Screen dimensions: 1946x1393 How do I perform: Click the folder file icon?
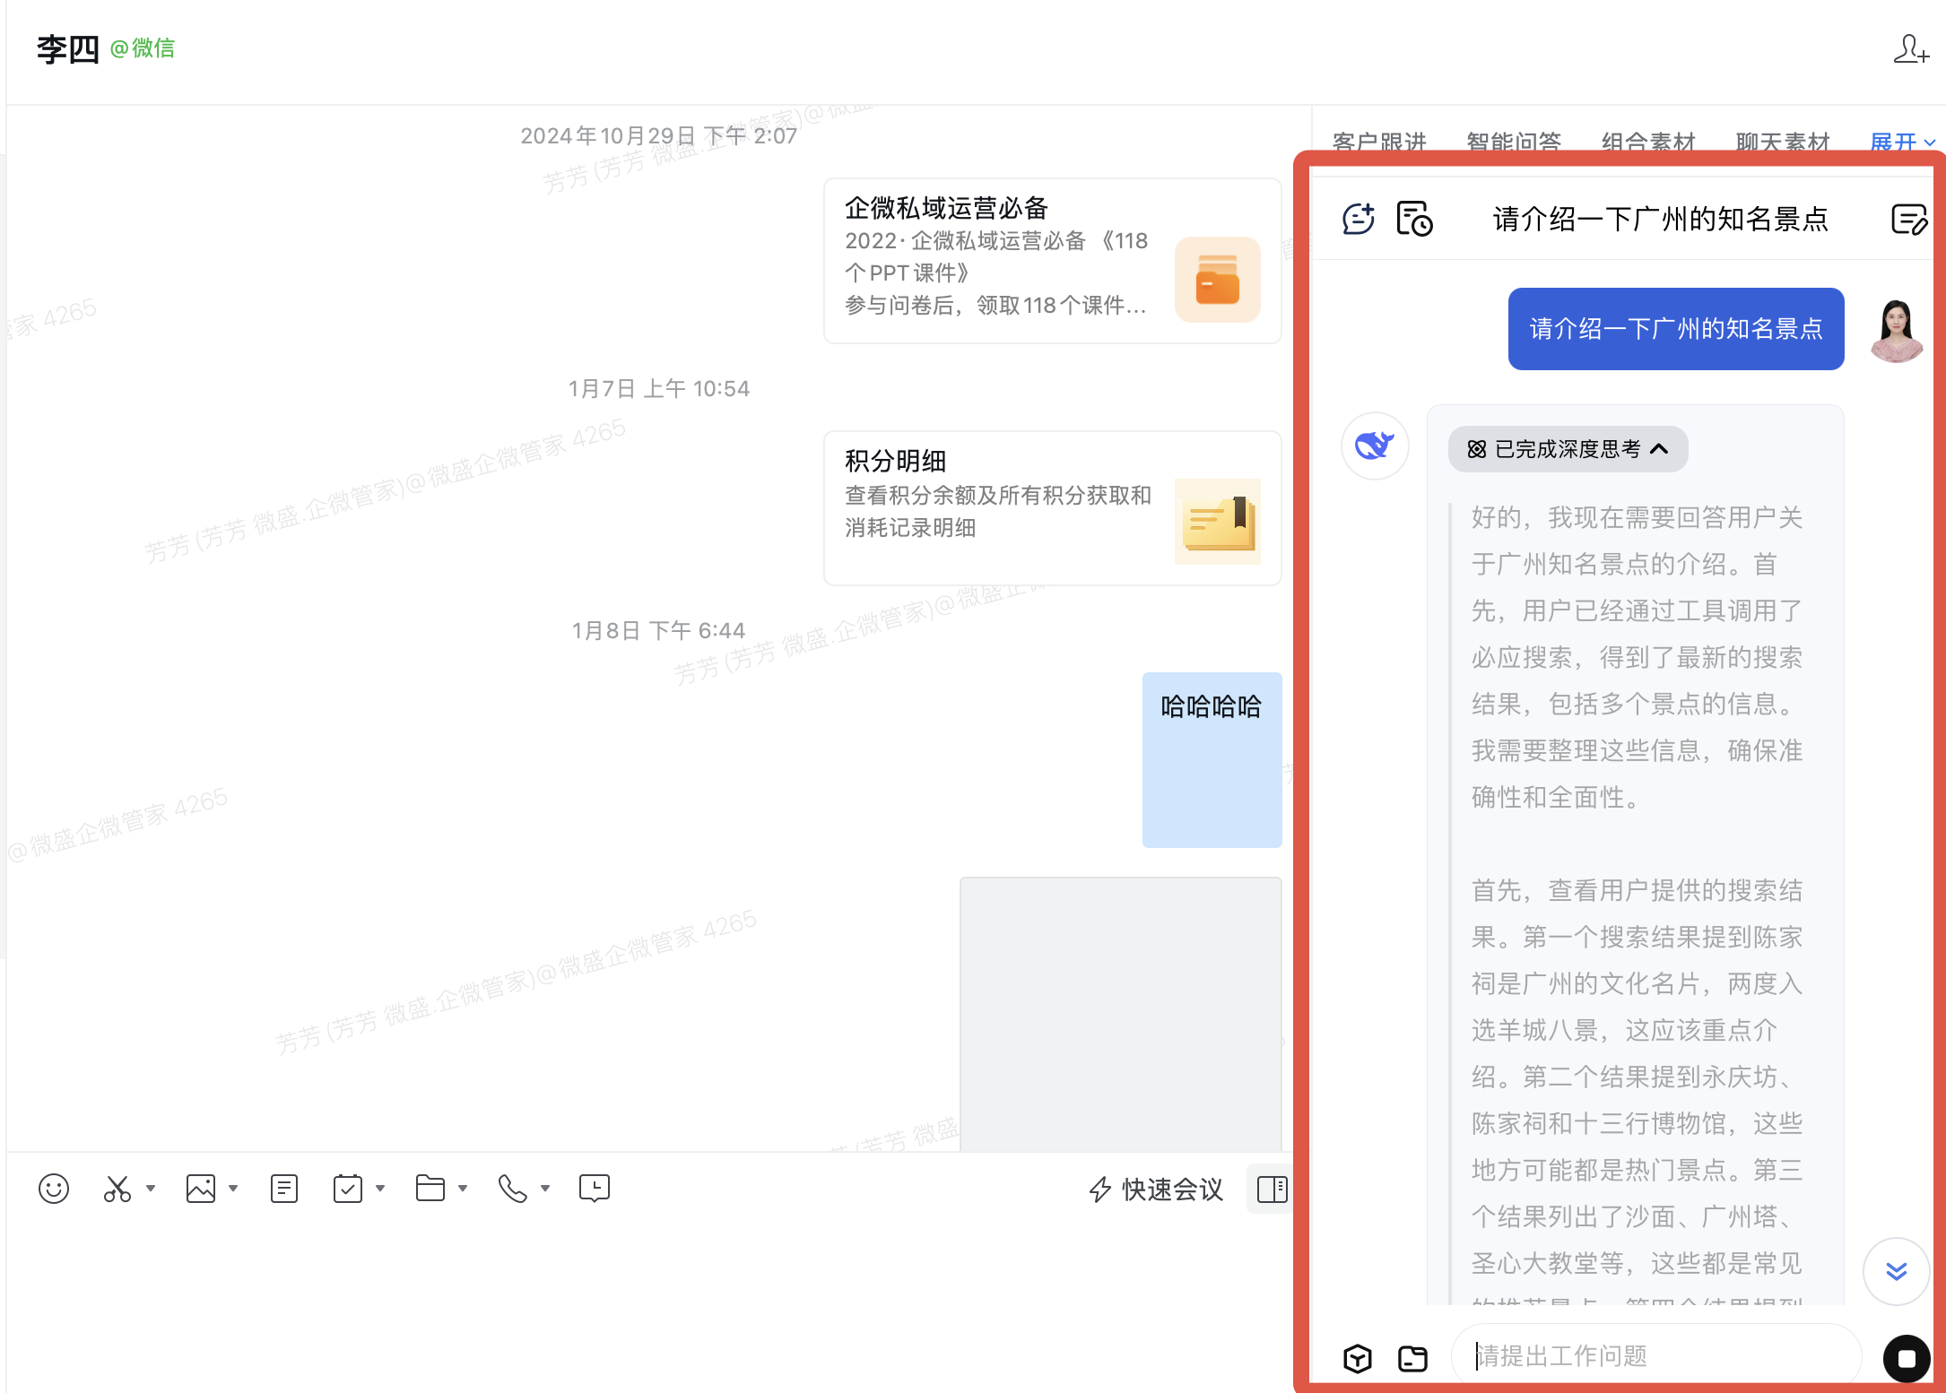430,1189
